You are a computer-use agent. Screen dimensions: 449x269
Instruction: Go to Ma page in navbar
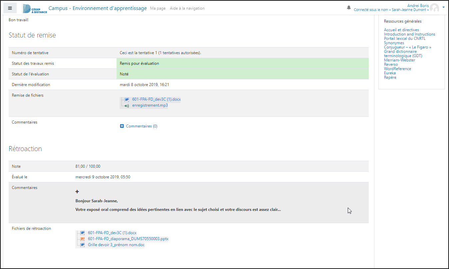(x=158, y=8)
